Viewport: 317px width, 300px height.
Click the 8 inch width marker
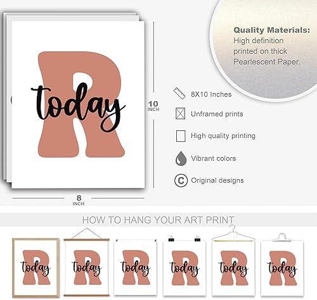tap(79, 200)
